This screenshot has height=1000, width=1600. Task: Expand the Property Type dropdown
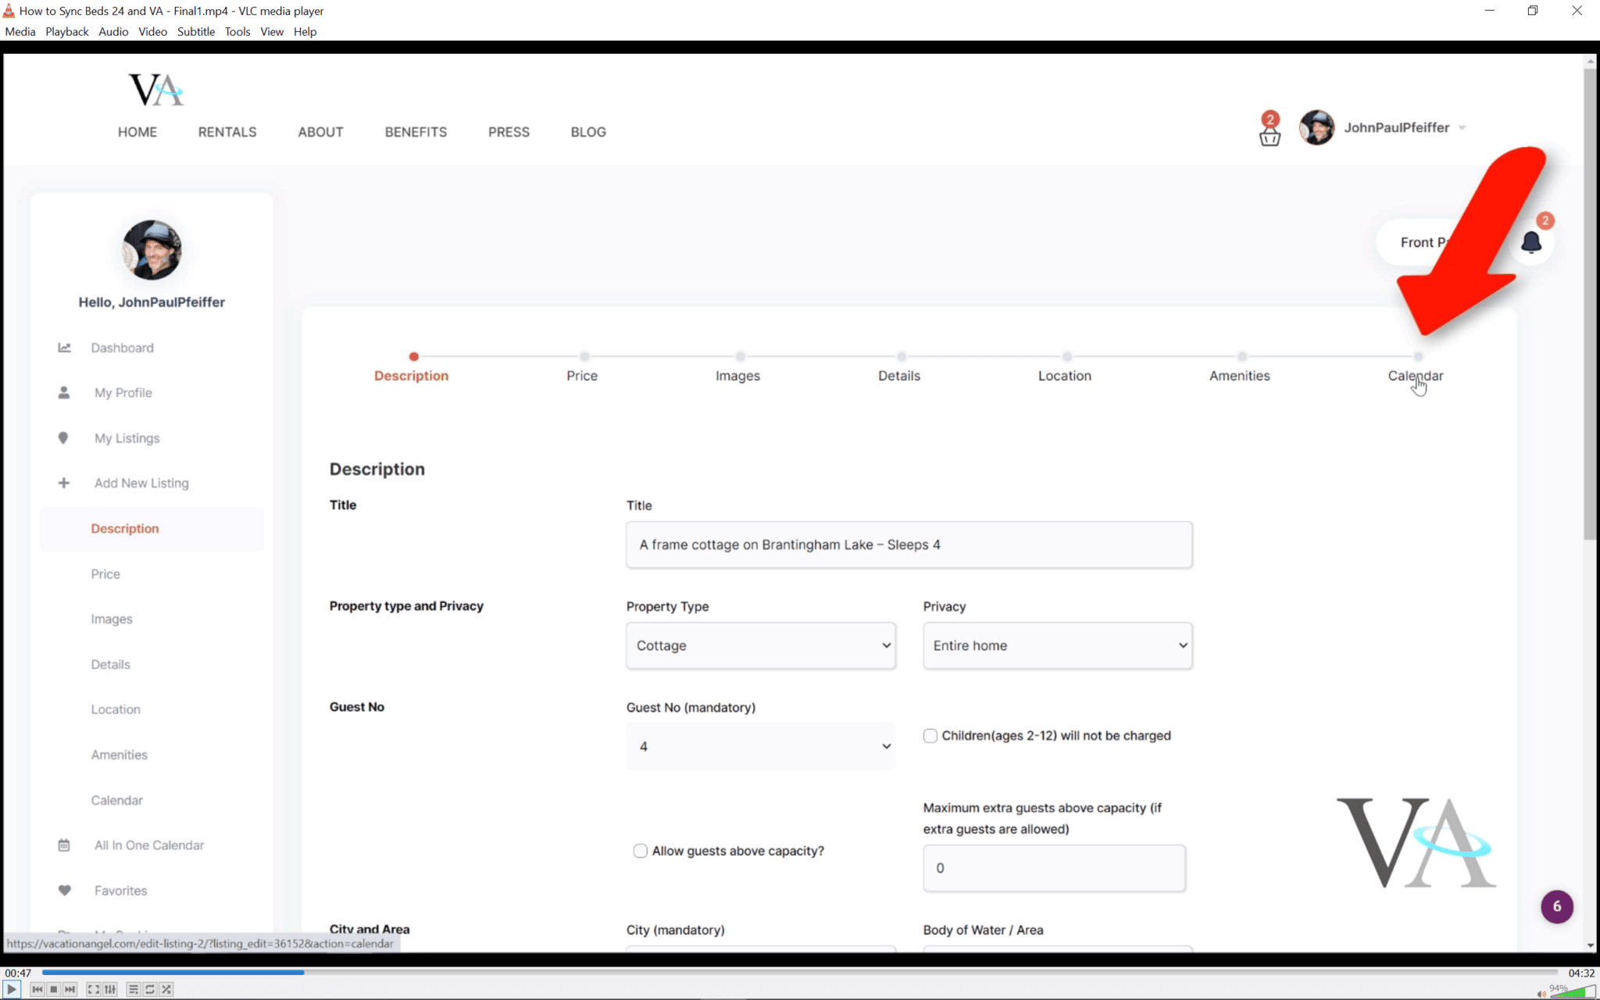[760, 645]
